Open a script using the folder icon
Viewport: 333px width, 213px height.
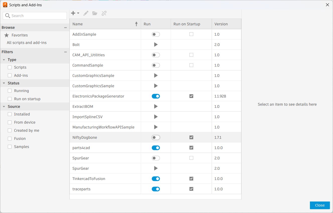pos(95,13)
